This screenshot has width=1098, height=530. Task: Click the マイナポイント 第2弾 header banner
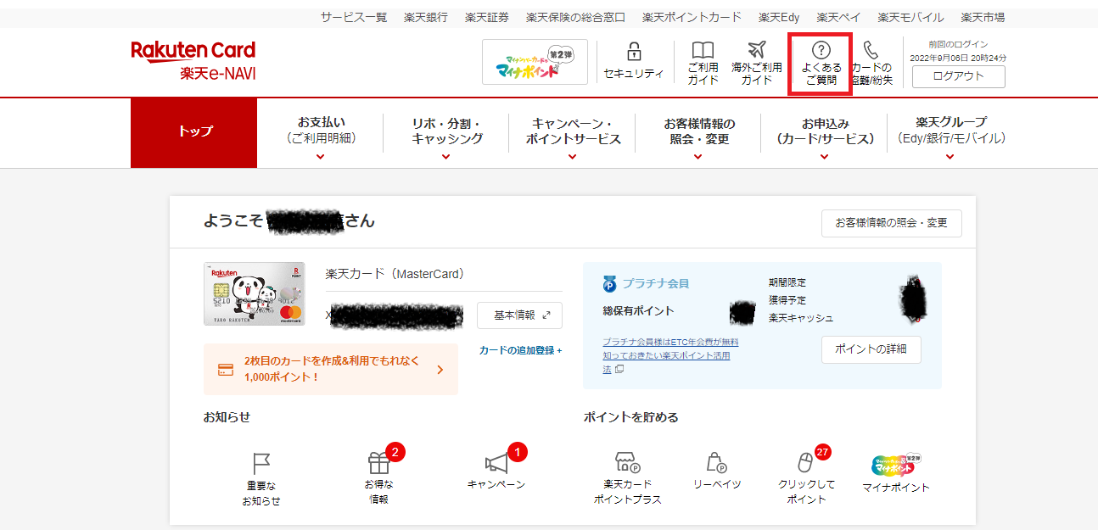click(x=535, y=62)
